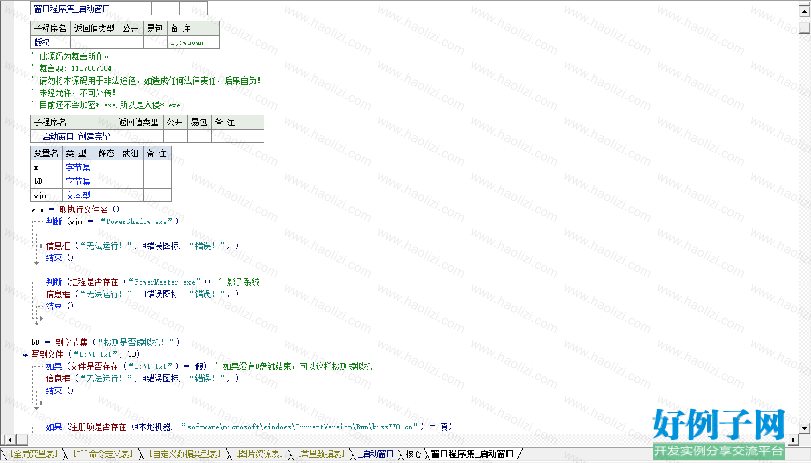This screenshot has height=463, width=811.
Task: Click the 写到文件 command line
Action: pyautogui.click(x=86, y=354)
